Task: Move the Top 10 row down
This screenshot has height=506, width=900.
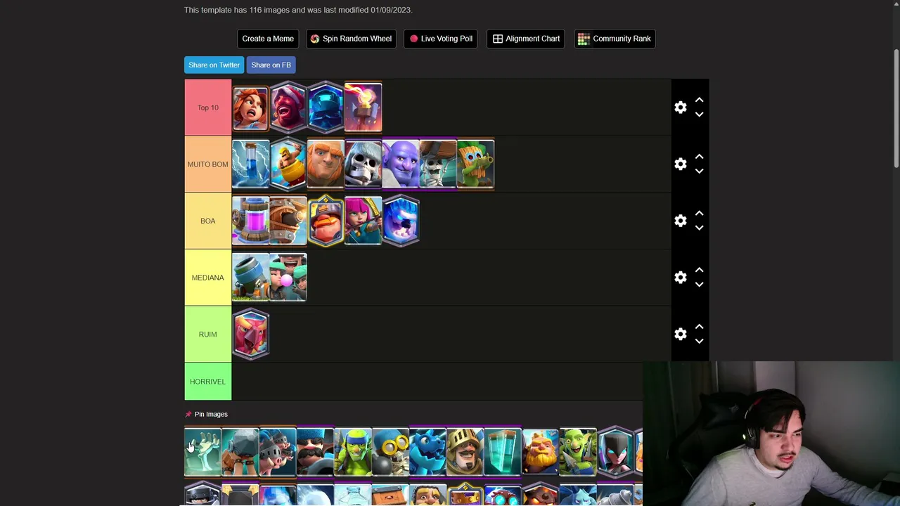Action: pyautogui.click(x=699, y=115)
